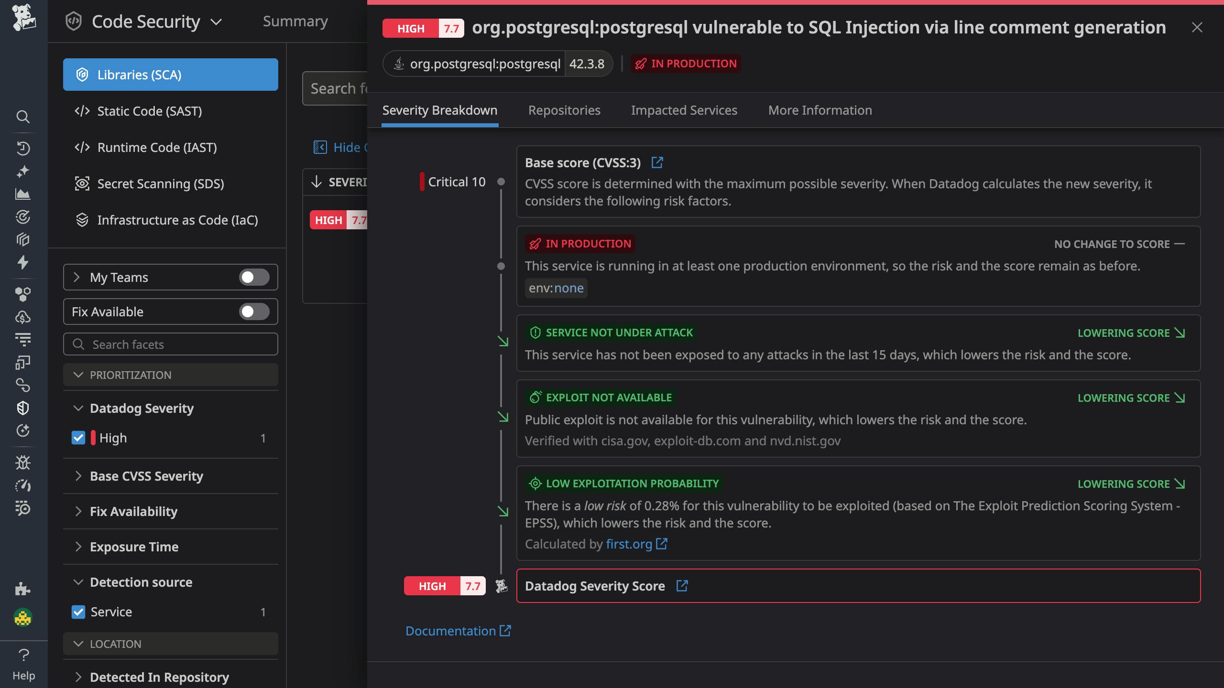This screenshot has width=1224, height=688.
Task: Open the Code Security dropdown
Action: (x=216, y=21)
